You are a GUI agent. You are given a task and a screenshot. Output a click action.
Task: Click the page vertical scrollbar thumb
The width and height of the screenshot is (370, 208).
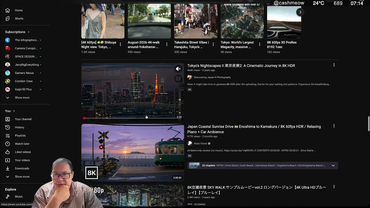pyautogui.click(x=368, y=124)
